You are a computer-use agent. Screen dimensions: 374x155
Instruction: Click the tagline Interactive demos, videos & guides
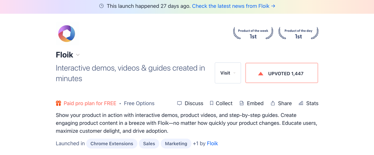pyautogui.click(x=130, y=73)
